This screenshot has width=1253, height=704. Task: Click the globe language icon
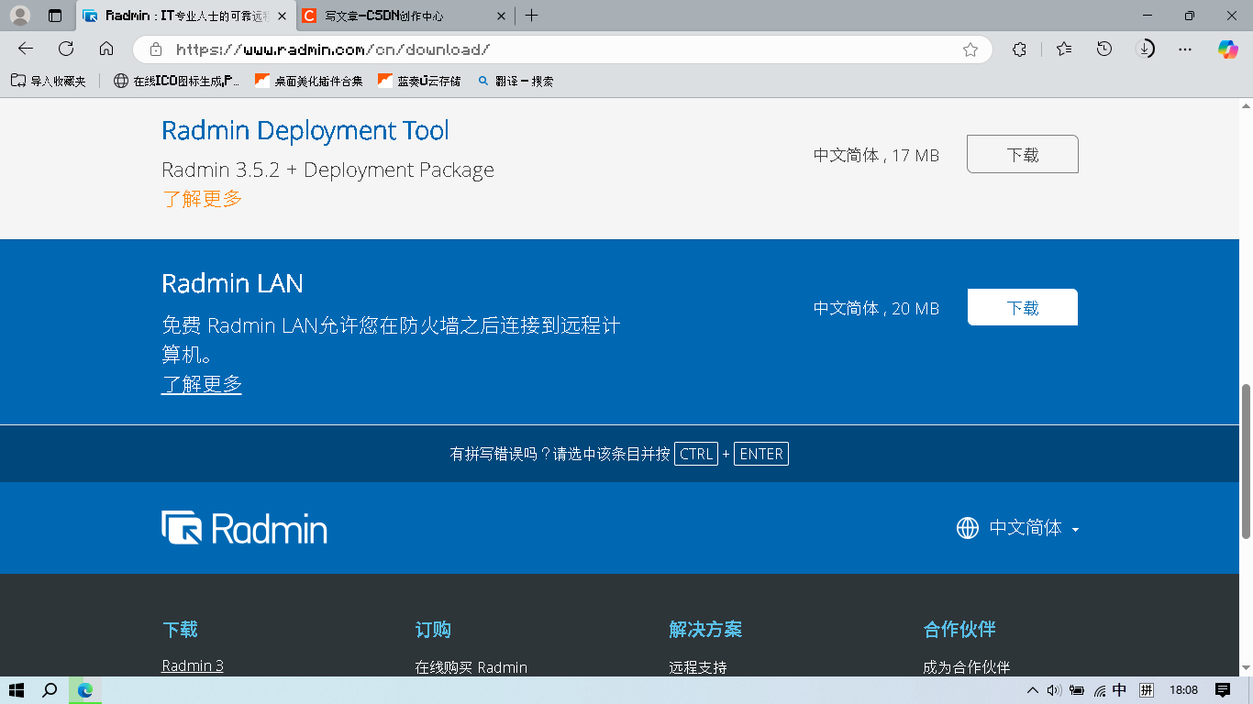pos(968,528)
